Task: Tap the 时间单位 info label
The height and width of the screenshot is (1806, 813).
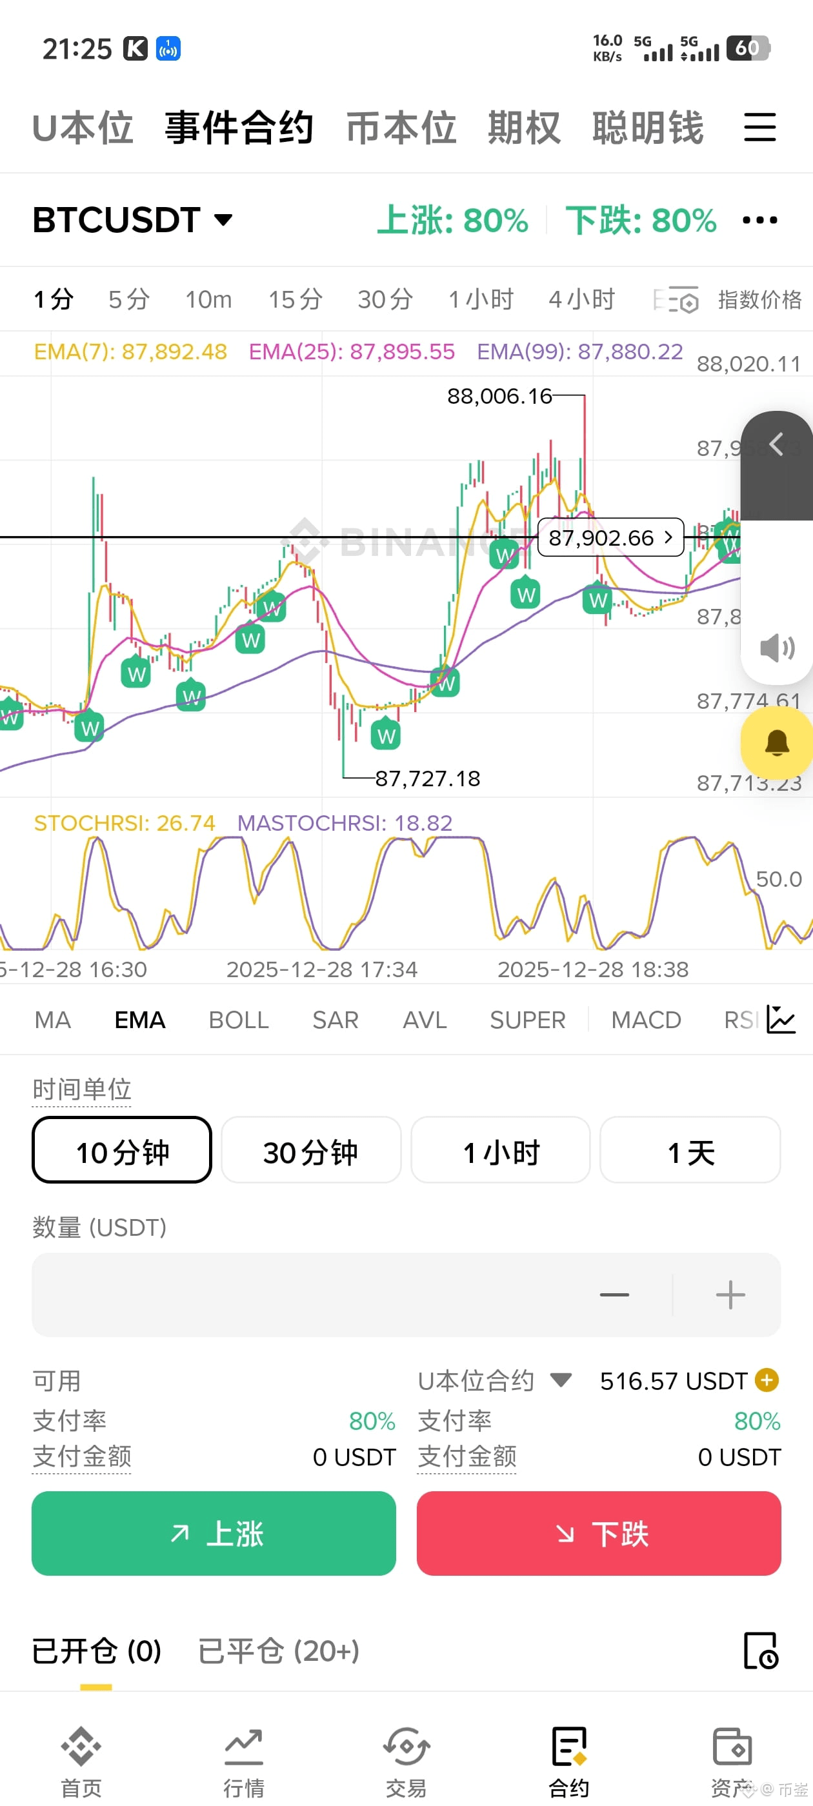Action: 81,1089
